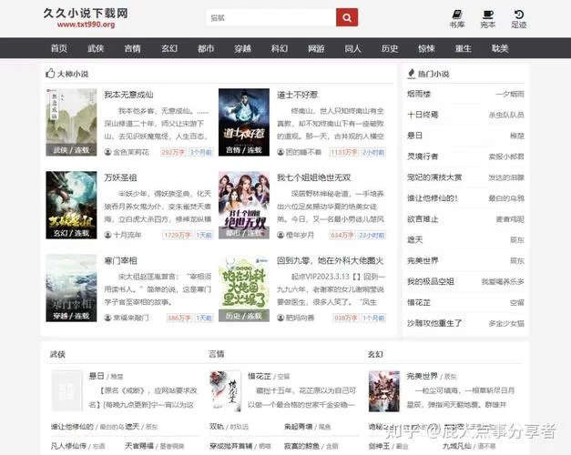Open the 我七个姐姐绝世无双 book cover

point(244,206)
